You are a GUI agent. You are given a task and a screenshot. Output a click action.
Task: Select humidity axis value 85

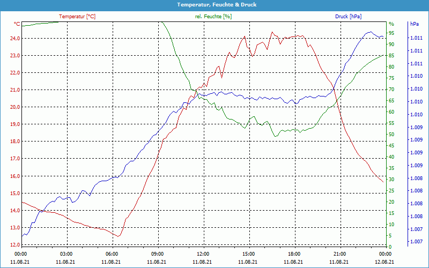coord(391,56)
